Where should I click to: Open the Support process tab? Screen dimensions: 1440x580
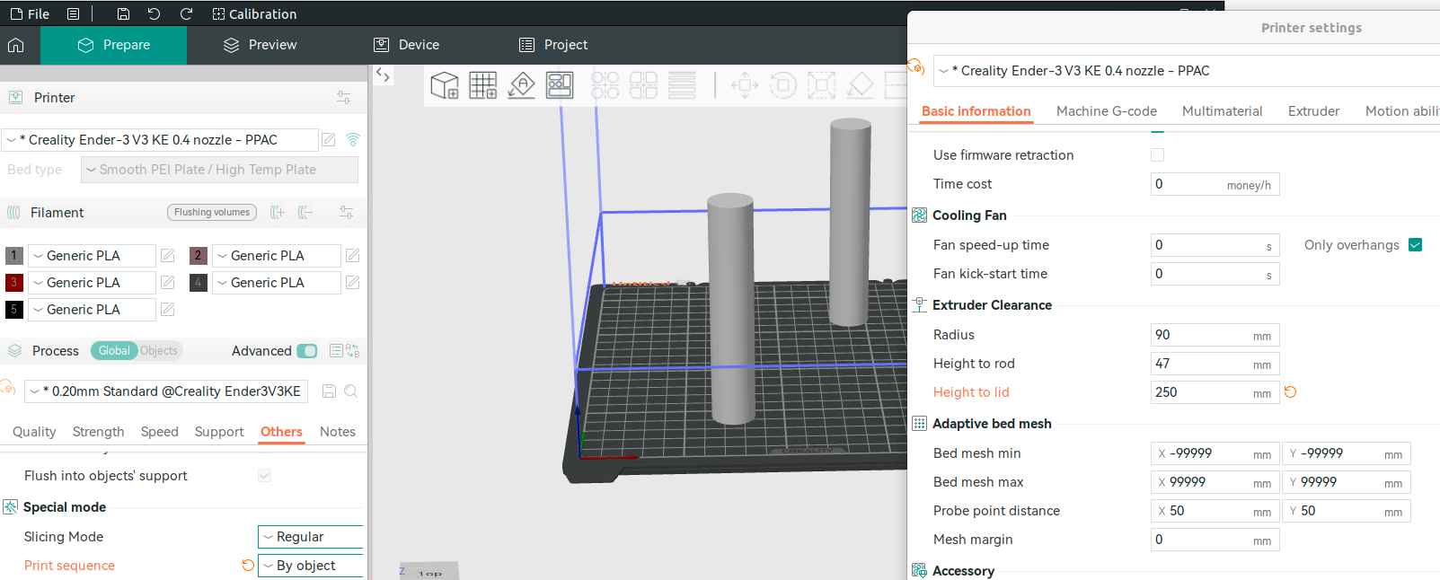click(219, 432)
